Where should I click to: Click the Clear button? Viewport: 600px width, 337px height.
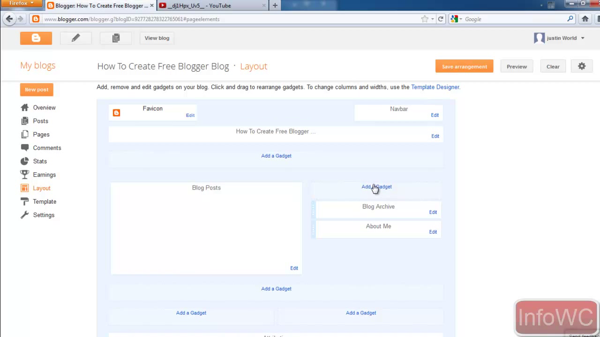pos(553,66)
